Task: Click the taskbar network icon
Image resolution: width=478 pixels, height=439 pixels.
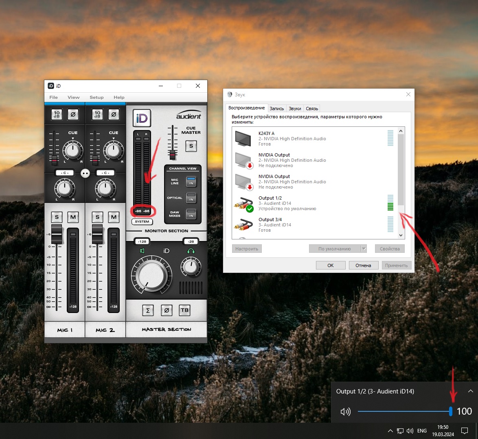Action: click(400, 431)
